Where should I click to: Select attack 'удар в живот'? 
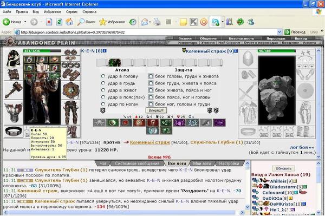[x=103, y=90]
